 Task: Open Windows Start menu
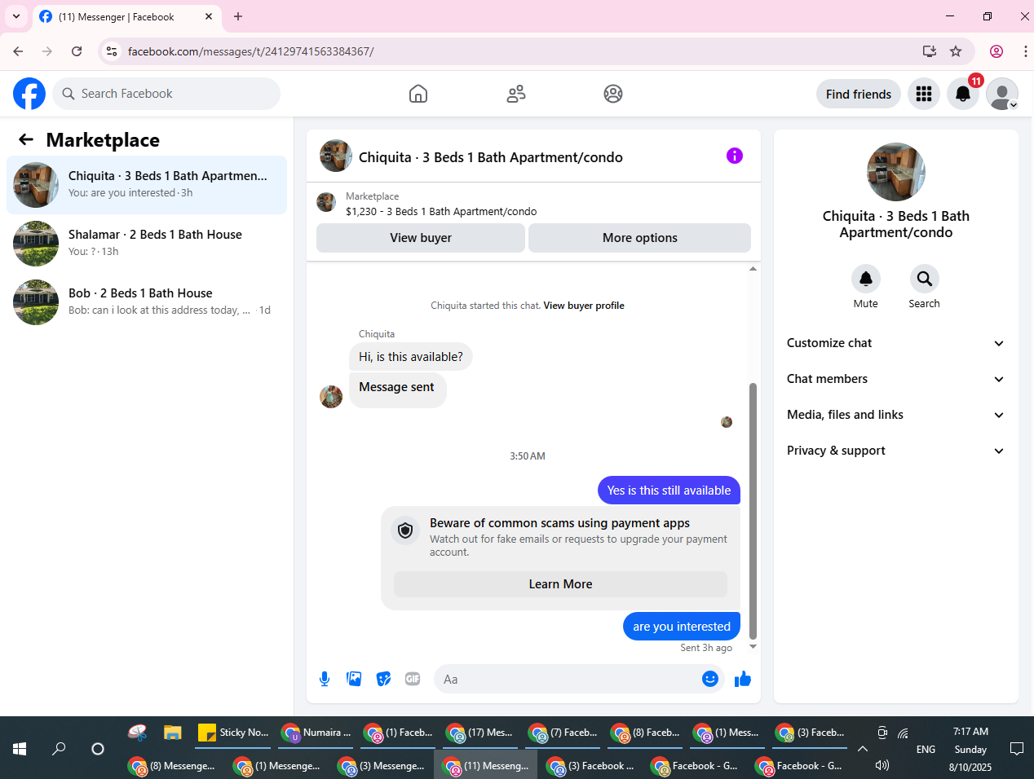click(x=20, y=748)
